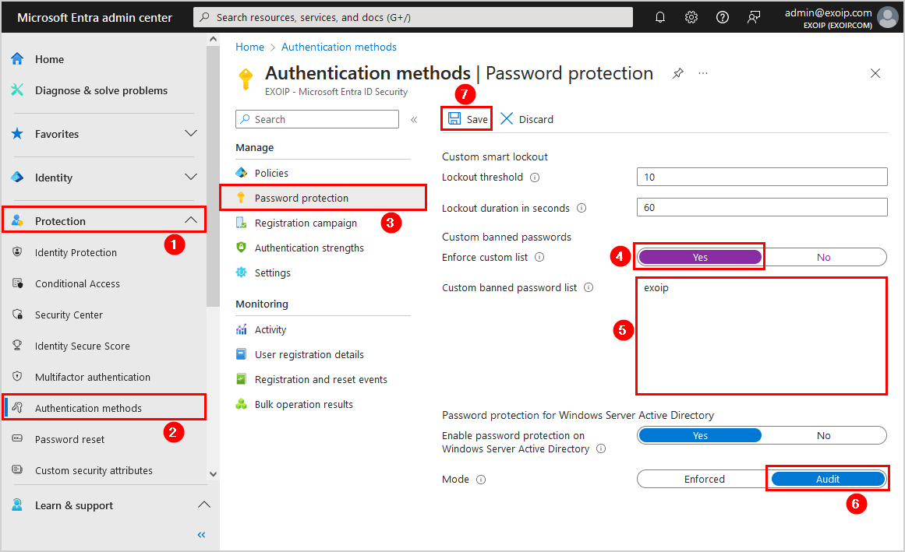Viewport: 905px width, 552px height.
Task: Open Conditional Access in sidebar
Action: 77,283
